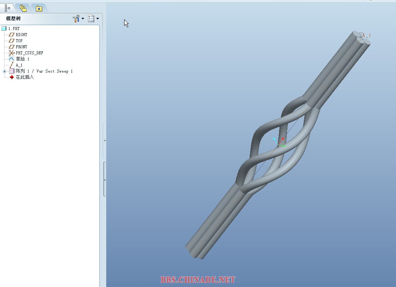Open the model tree Settings dropdown
Screen dimensions: 396x287
78,19
